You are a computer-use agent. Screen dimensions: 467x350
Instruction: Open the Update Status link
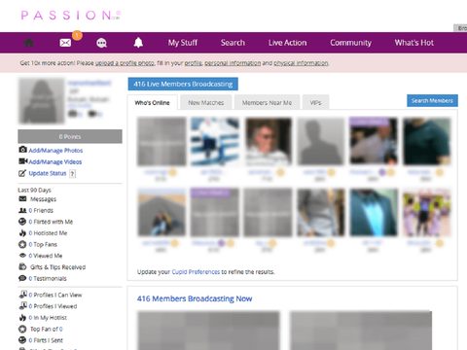click(x=48, y=173)
